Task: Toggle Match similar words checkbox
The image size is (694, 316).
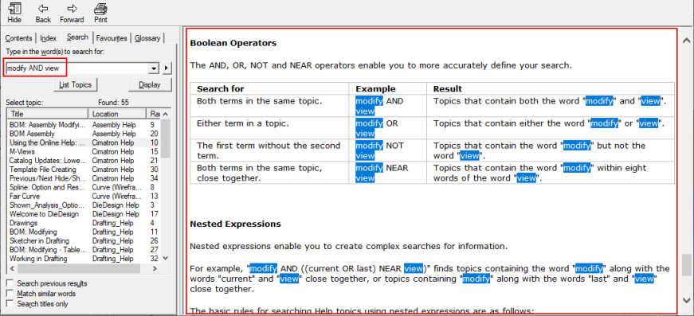Action: pyautogui.click(x=10, y=294)
